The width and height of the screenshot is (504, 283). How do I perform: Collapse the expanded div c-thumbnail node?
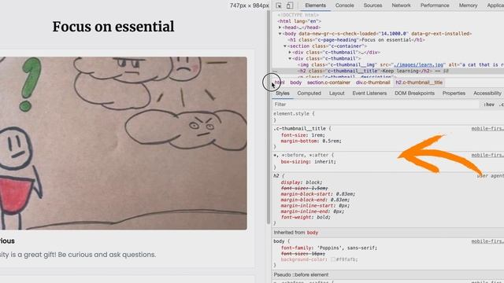[290, 59]
